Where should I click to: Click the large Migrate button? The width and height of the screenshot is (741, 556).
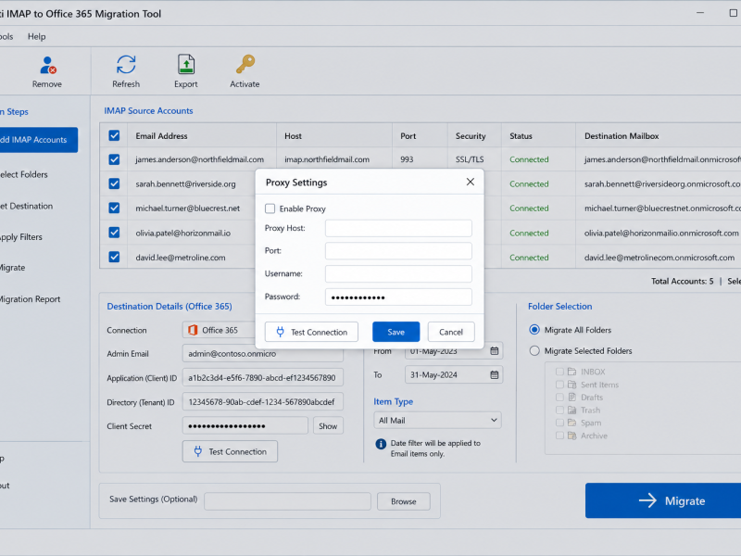click(663, 500)
